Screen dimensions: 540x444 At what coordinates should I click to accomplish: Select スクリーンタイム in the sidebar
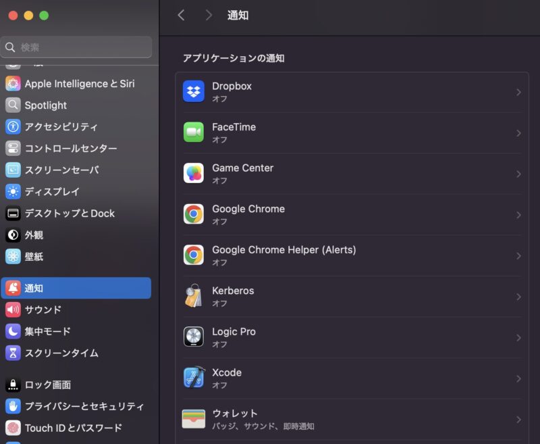(76, 353)
